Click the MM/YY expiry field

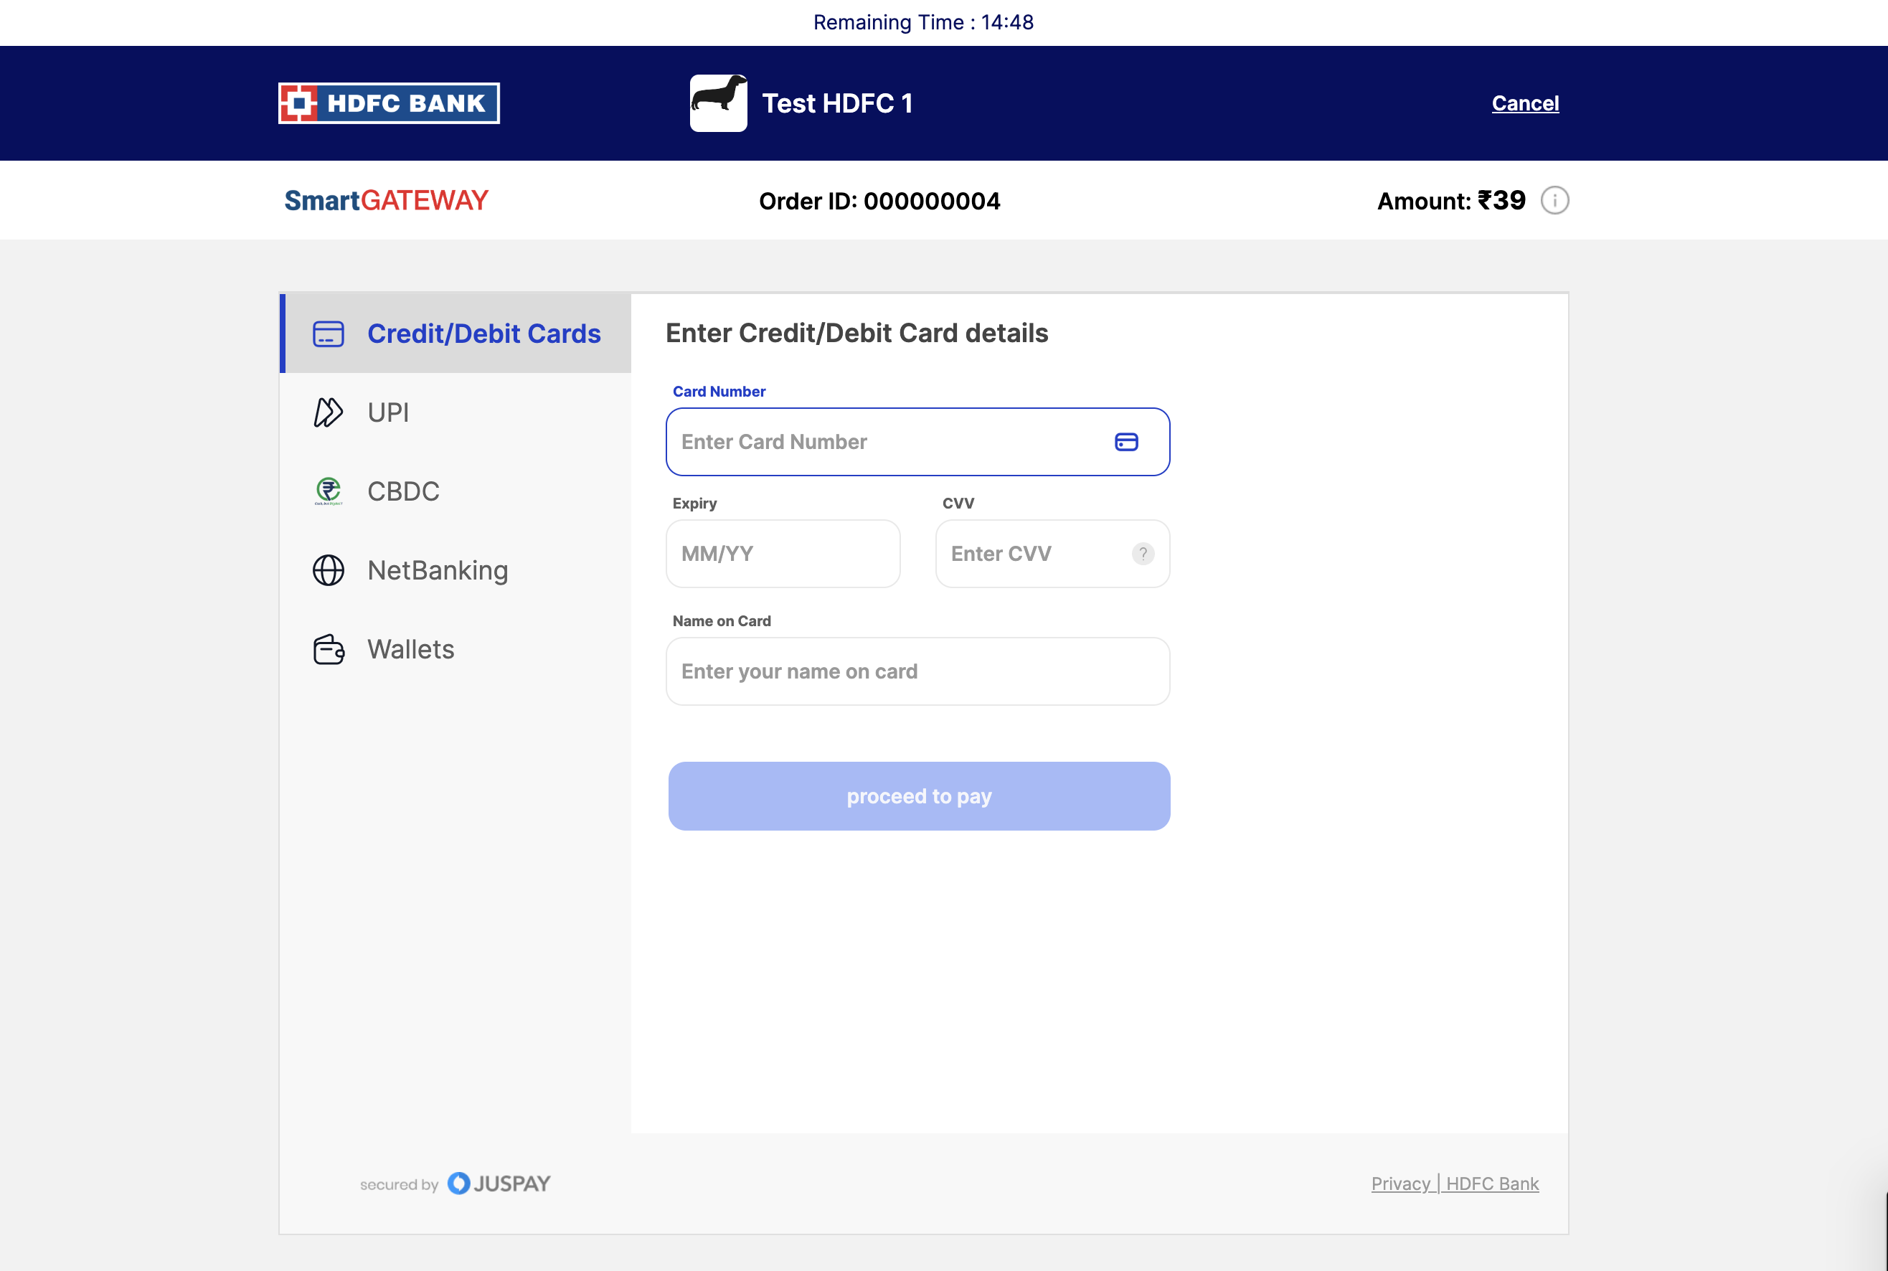(x=783, y=554)
